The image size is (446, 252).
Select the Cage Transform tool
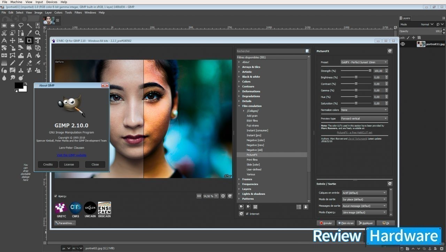(13, 55)
